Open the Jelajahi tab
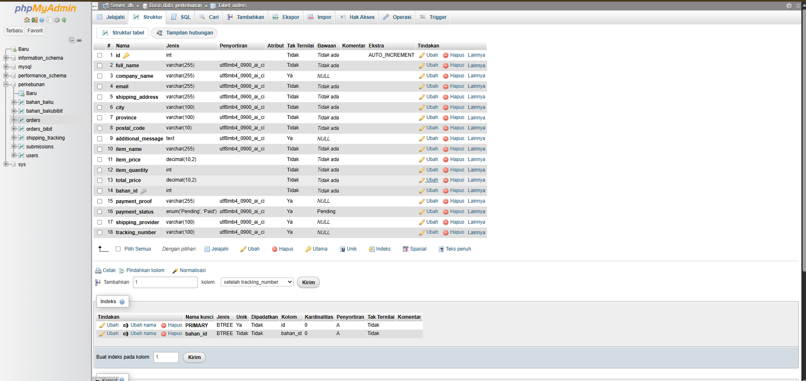 click(111, 17)
